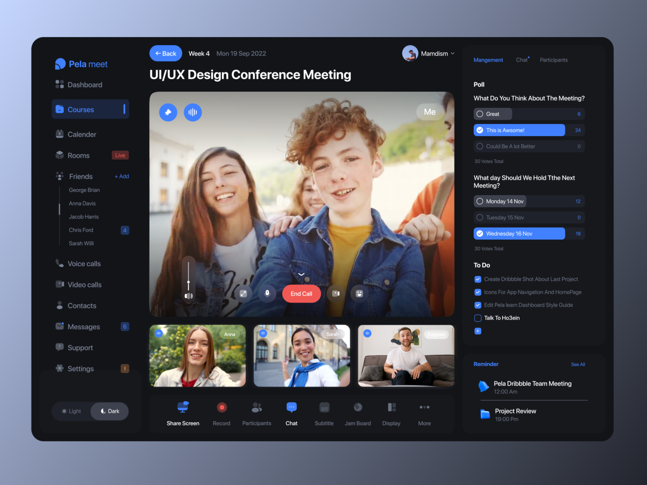Click "See All" in the Reminder section
The width and height of the screenshot is (647, 485).
[578, 364]
